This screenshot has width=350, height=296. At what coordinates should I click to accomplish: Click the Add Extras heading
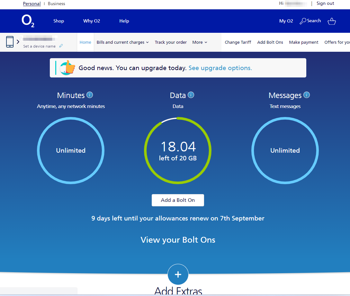[178, 291]
